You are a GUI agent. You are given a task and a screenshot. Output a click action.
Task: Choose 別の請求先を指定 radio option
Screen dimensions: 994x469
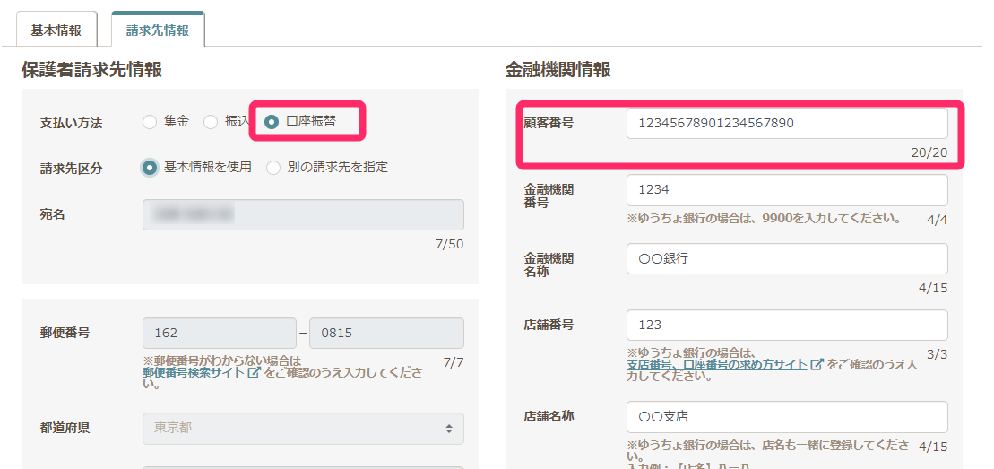pos(273,168)
